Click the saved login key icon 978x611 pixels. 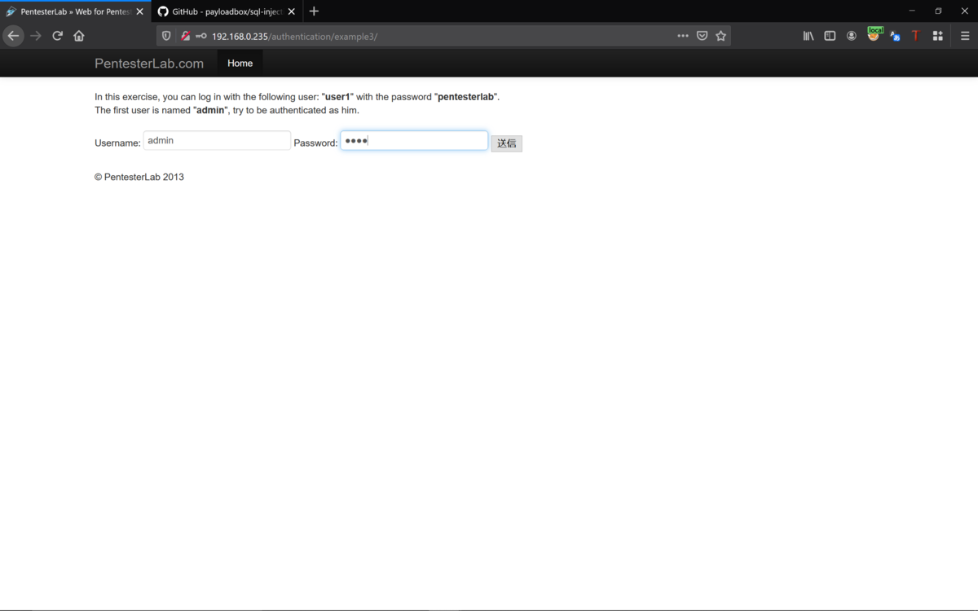[200, 36]
